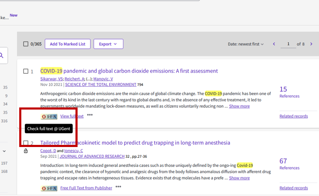The height and width of the screenshot is (196, 319).
Task: Open the three-dots menu beside Free Full Text
Action: pyautogui.click(x=118, y=187)
